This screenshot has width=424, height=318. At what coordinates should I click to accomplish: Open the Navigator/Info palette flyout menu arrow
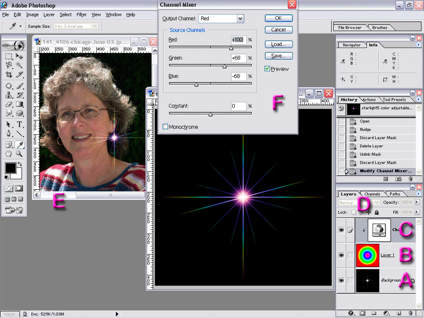[419, 45]
